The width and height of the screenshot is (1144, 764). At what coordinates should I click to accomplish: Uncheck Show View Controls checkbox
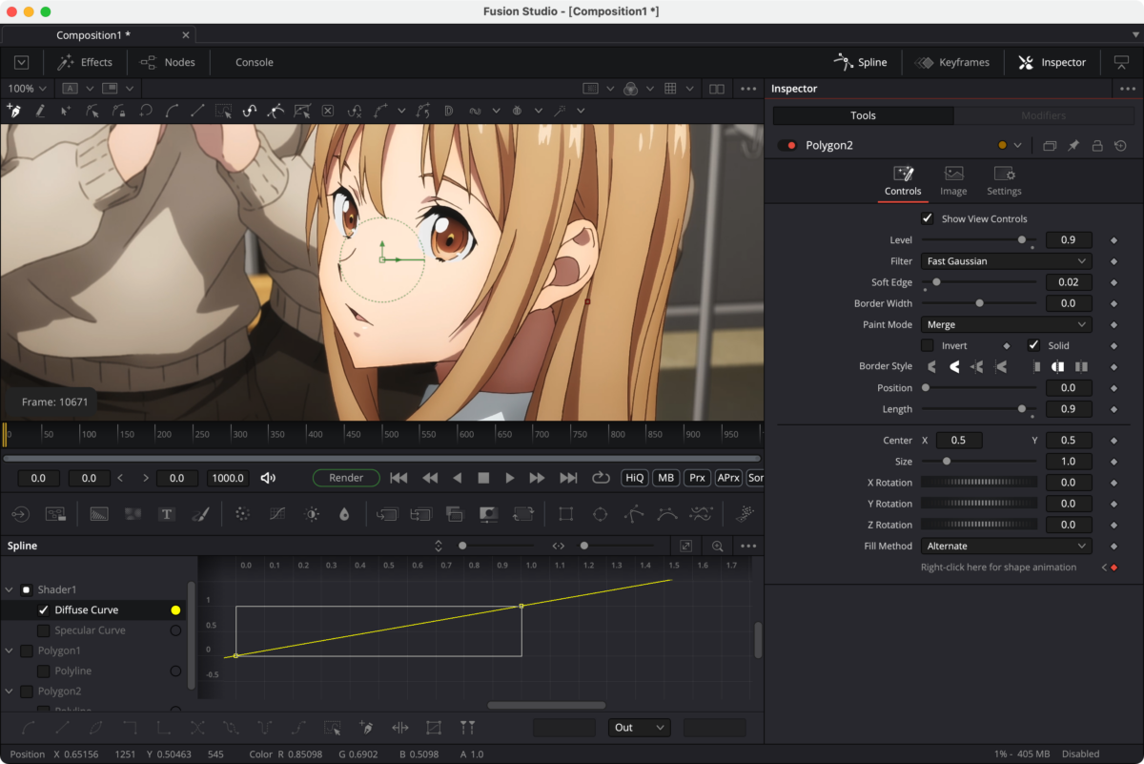click(928, 218)
